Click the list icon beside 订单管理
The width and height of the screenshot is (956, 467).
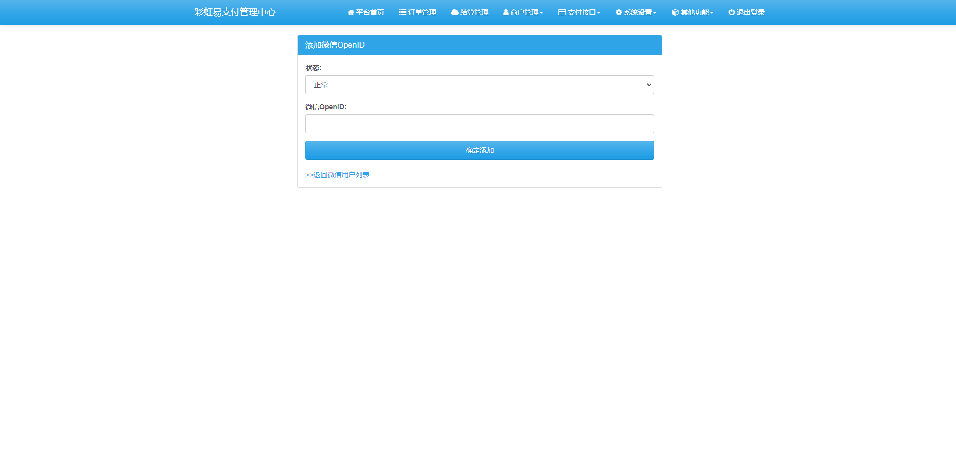coord(402,12)
